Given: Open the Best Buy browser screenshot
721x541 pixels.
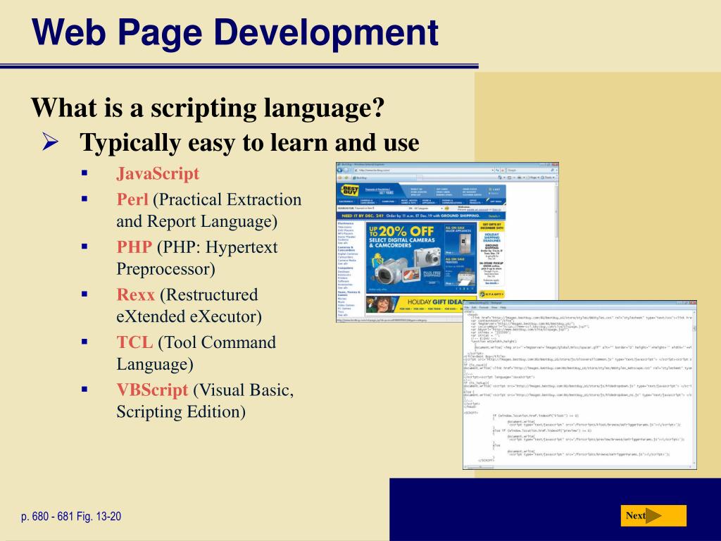Looking at the screenshot, I should click(x=447, y=242).
